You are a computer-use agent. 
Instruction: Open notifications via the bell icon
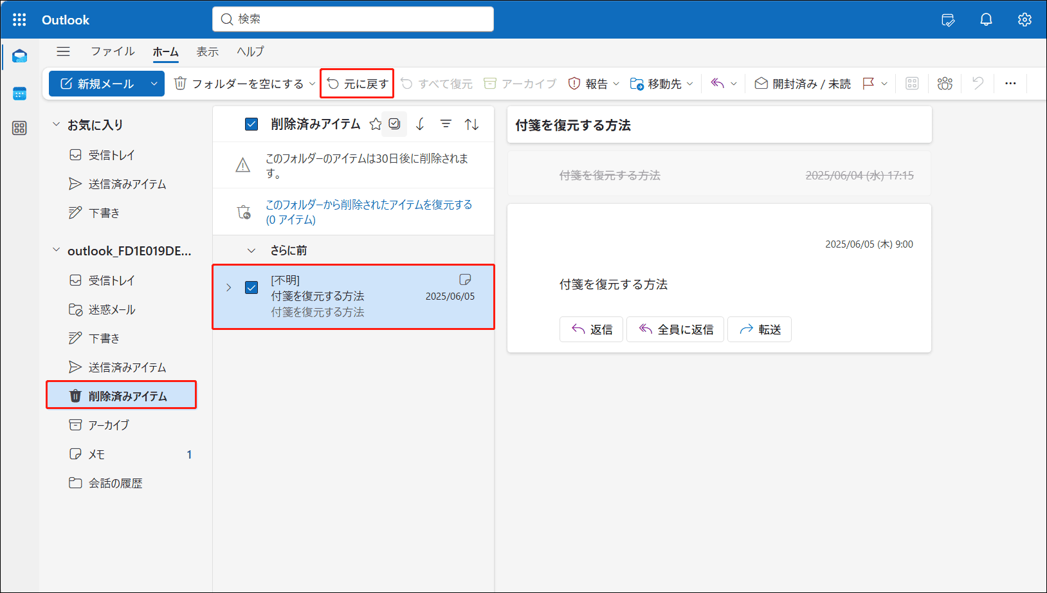986,19
